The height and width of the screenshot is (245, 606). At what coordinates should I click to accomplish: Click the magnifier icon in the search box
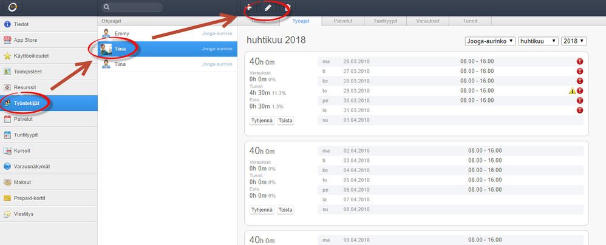tap(107, 7)
